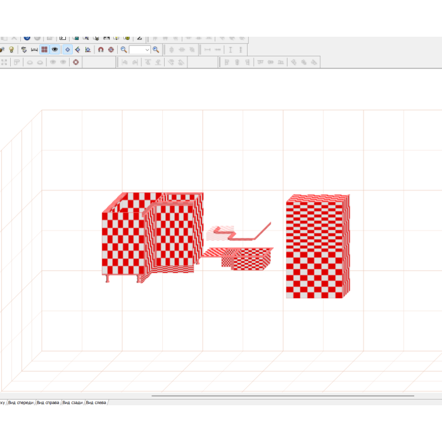This screenshot has height=442, width=442.
Task: Click the align horizontal centers icon
Action: (x=237, y=62)
